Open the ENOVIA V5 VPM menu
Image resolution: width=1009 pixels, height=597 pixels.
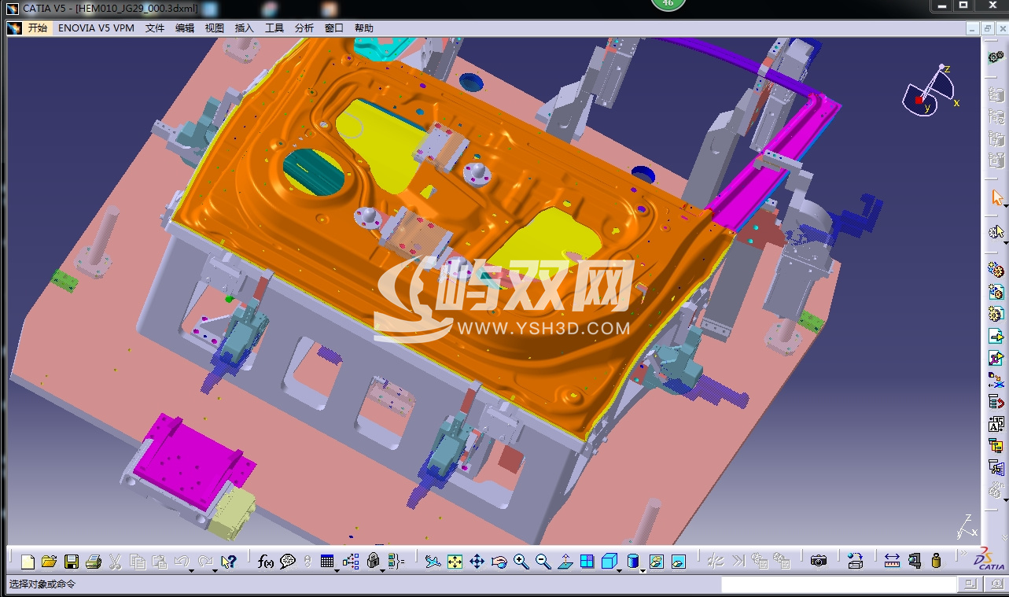point(96,28)
